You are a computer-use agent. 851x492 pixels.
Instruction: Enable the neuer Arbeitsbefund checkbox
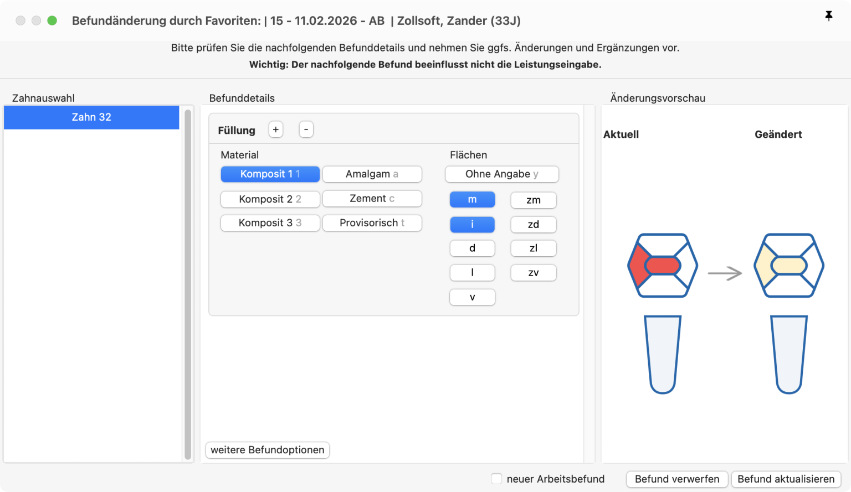click(496, 479)
